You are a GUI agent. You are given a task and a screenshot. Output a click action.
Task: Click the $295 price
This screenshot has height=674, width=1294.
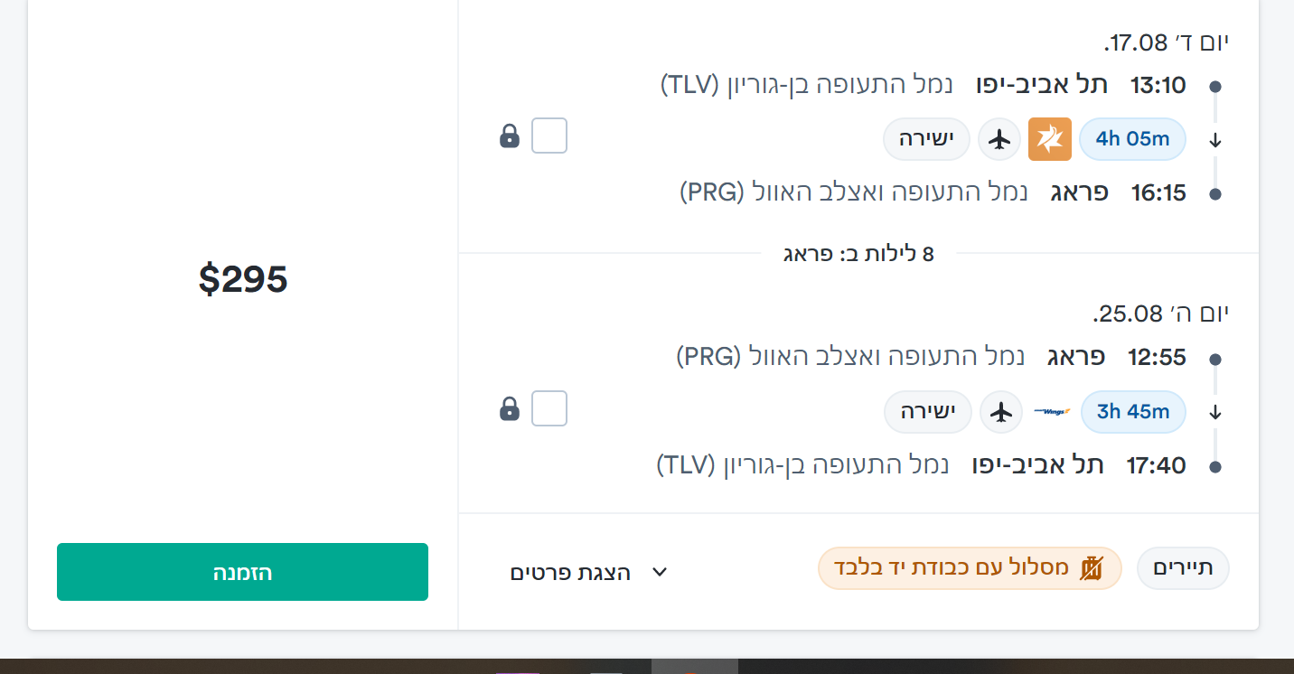[243, 279]
